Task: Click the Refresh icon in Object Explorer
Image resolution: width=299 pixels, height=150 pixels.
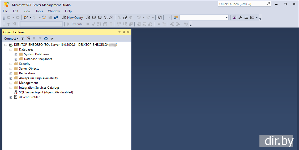Action: (x=46, y=39)
